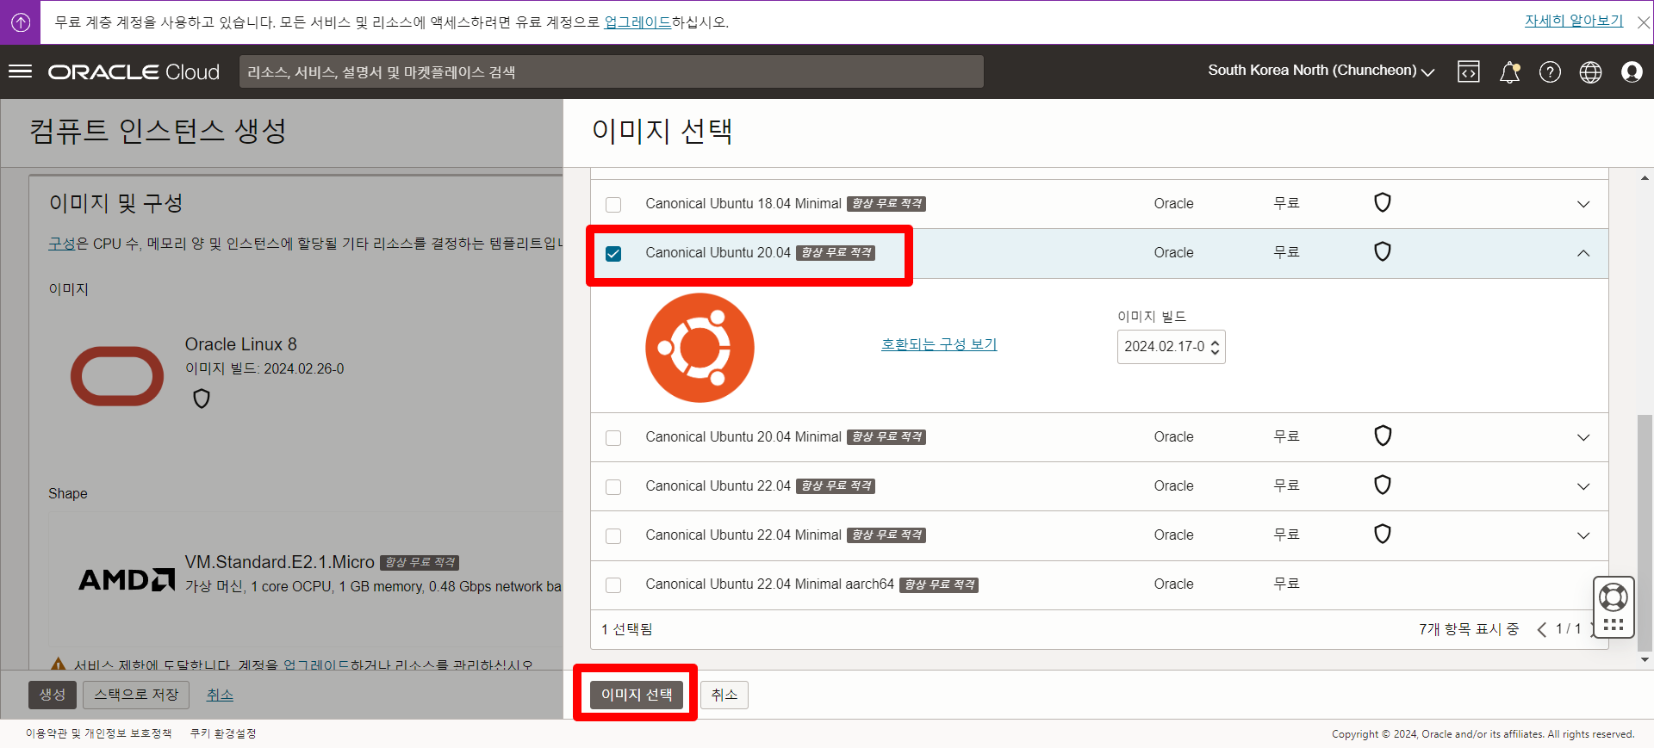
Task: Check Canonical Ubuntu 22.04
Action: (613, 486)
